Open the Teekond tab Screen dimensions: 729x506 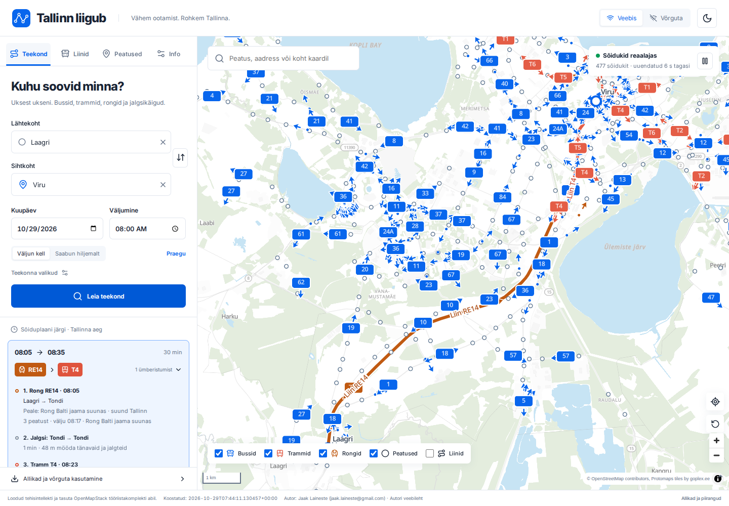tap(28, 54)
